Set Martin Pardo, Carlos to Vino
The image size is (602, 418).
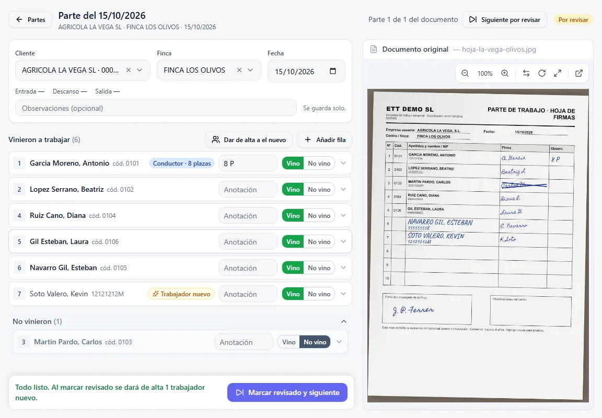point(288,342)
